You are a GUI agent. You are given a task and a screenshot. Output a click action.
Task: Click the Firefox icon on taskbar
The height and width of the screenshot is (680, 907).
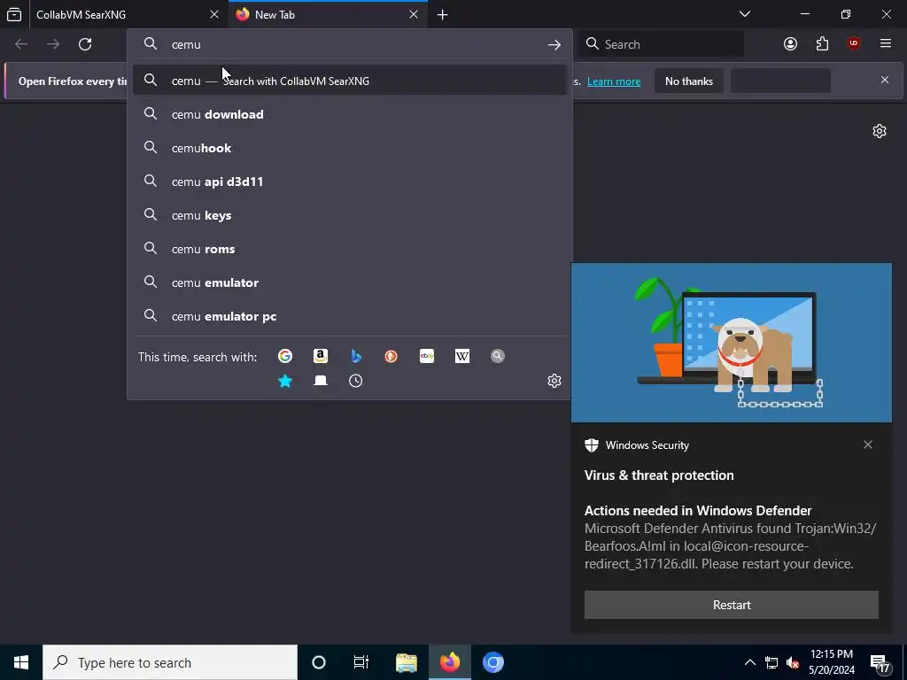pos(449,662)
